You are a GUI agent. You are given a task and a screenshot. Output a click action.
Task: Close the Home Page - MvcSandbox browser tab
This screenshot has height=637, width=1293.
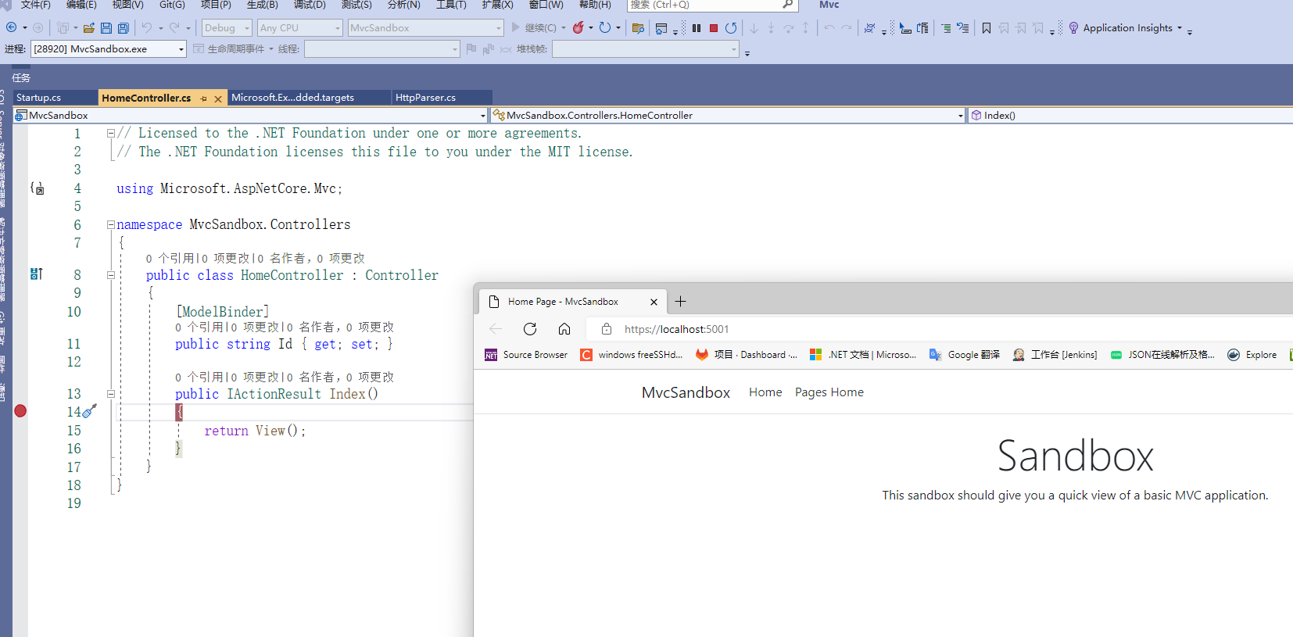pos(654,302)
